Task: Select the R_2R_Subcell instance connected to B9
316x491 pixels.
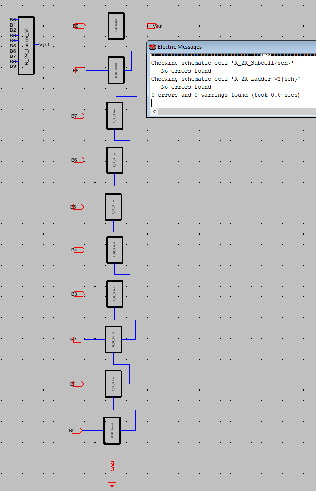Action: tap(116, 26)
